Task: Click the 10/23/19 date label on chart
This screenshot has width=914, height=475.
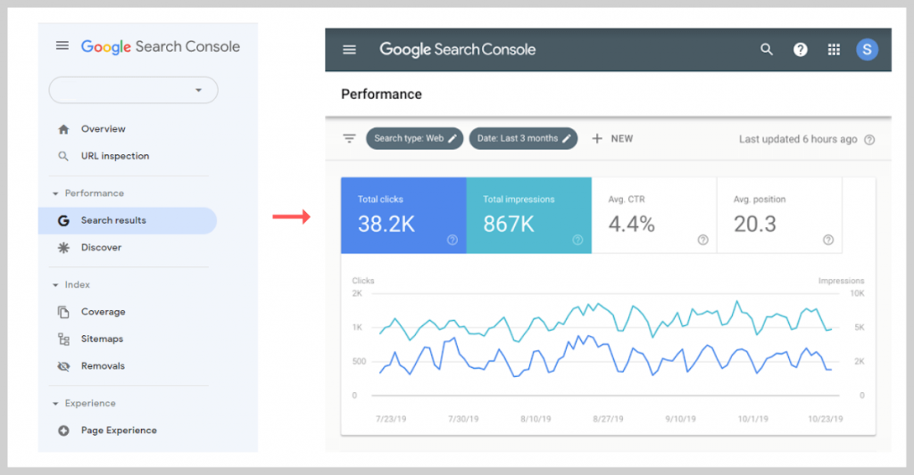Action: 826,419
